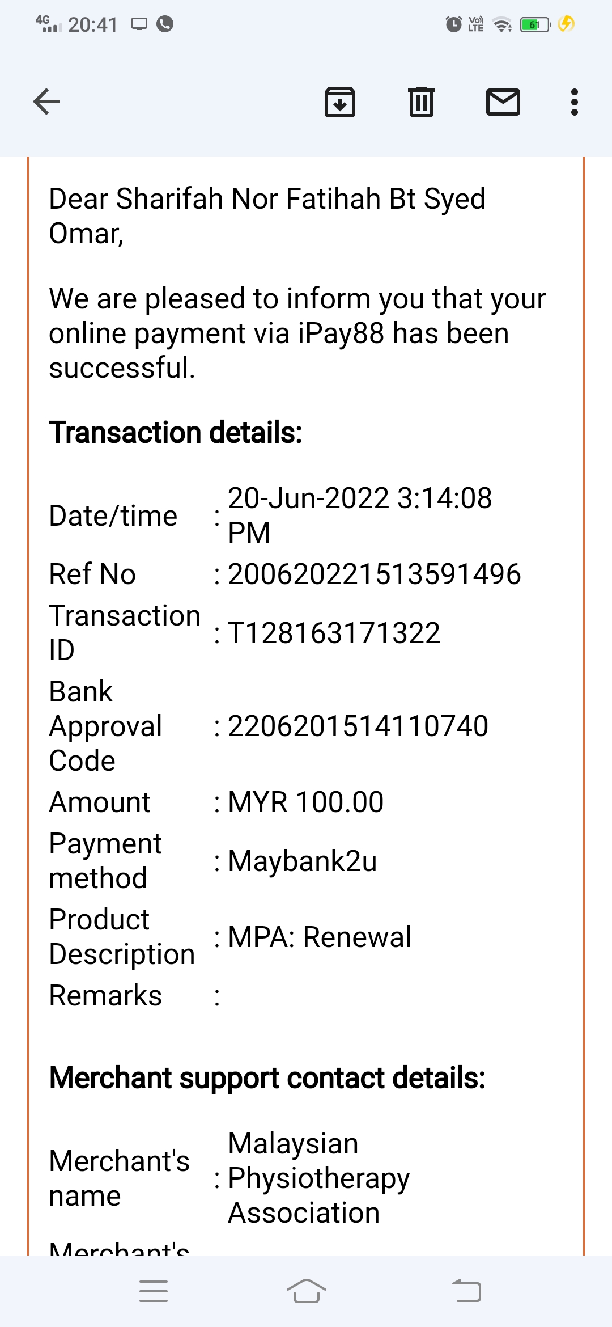The width and height of the screenshot is (612, 1327).
Task: Tap the Android home navigation button
Action: pyautogui.click(x=306, y=1291)
